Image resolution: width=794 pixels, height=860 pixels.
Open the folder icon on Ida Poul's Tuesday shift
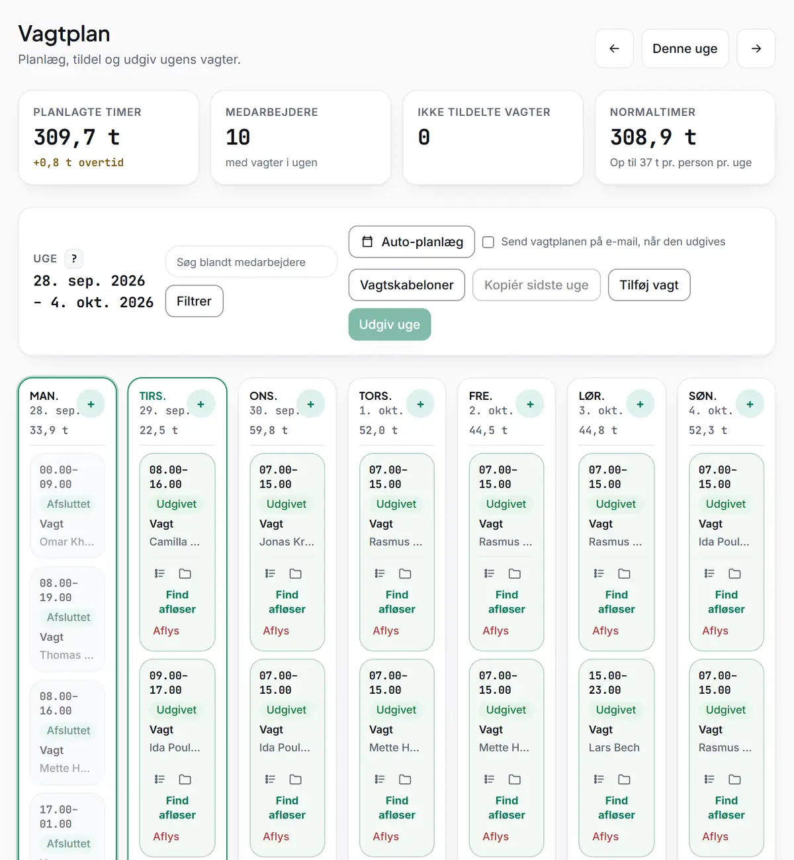pyautogui.click(x=185, y=779)
